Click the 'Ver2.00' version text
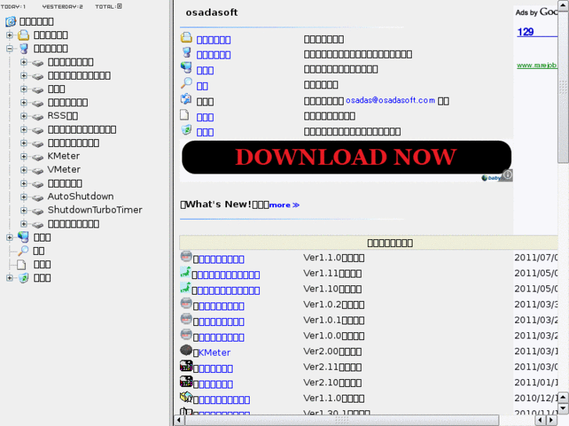569x426 pixels. (x=320, y=352)
